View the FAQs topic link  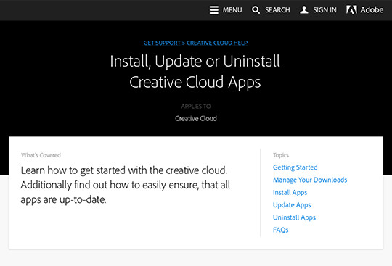pos(280,230)
